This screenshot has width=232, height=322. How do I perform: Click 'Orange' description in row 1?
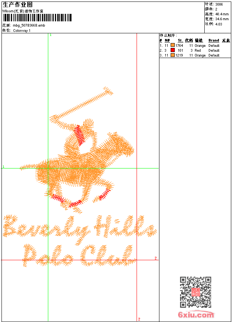(x=200, y=46)
